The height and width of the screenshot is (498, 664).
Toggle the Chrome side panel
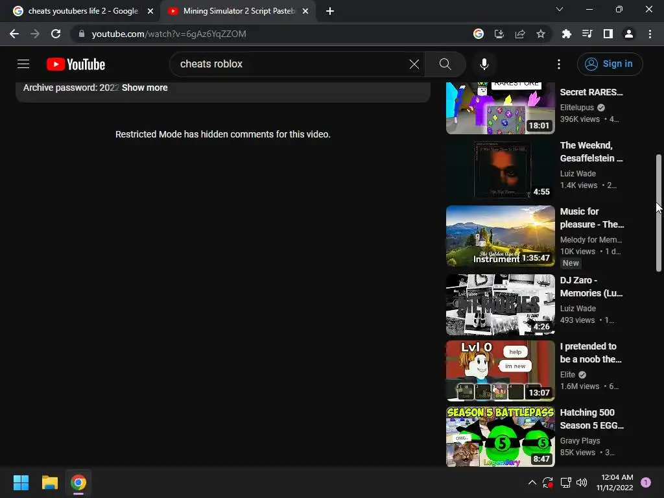(x=608, y=34)
